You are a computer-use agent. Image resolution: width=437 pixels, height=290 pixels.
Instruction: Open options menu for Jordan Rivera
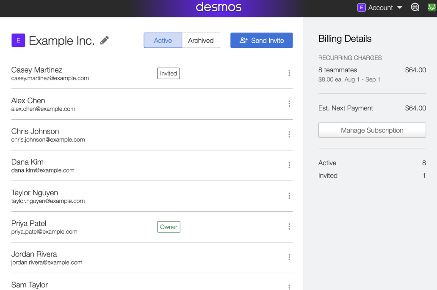click(x=289, y=257)
